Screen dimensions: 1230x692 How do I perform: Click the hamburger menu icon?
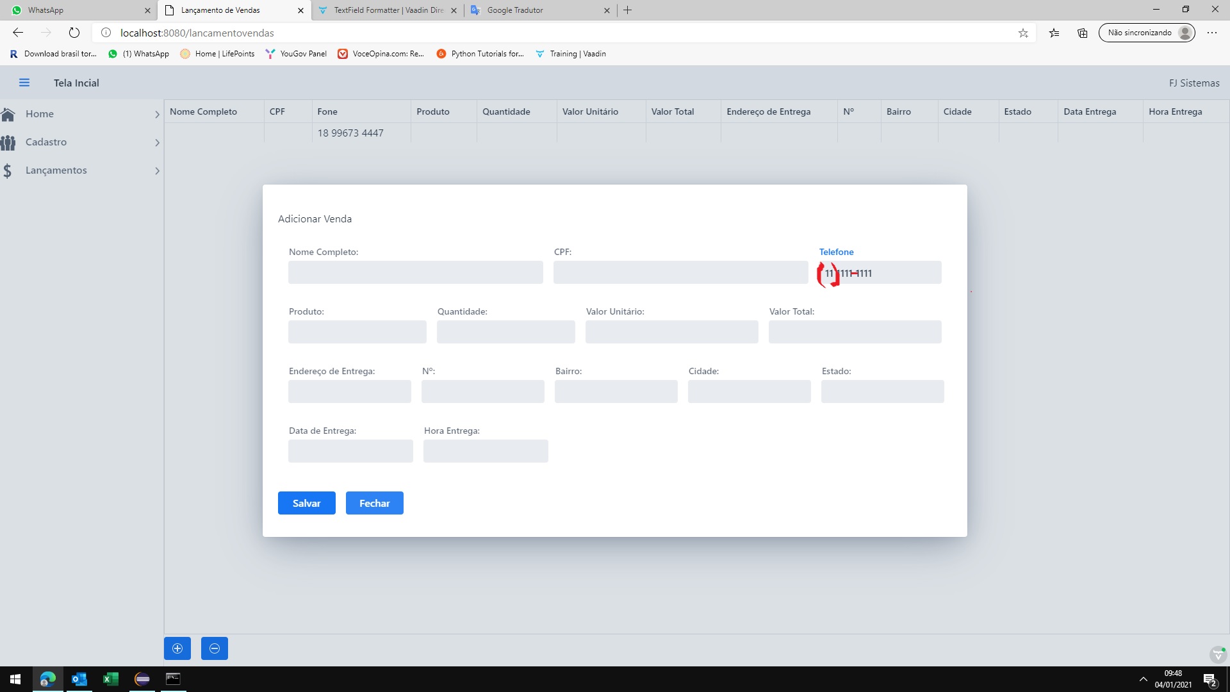click(x=24, y=83)
